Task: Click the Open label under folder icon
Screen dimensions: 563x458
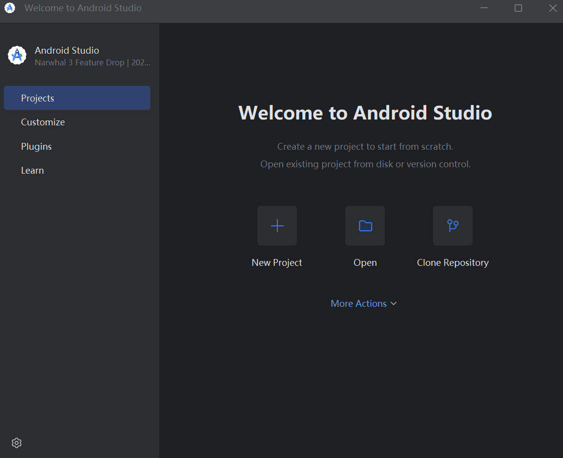Action: point(365,262)
